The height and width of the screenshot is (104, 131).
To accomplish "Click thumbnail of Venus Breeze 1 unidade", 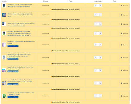I will pos(4,45).
